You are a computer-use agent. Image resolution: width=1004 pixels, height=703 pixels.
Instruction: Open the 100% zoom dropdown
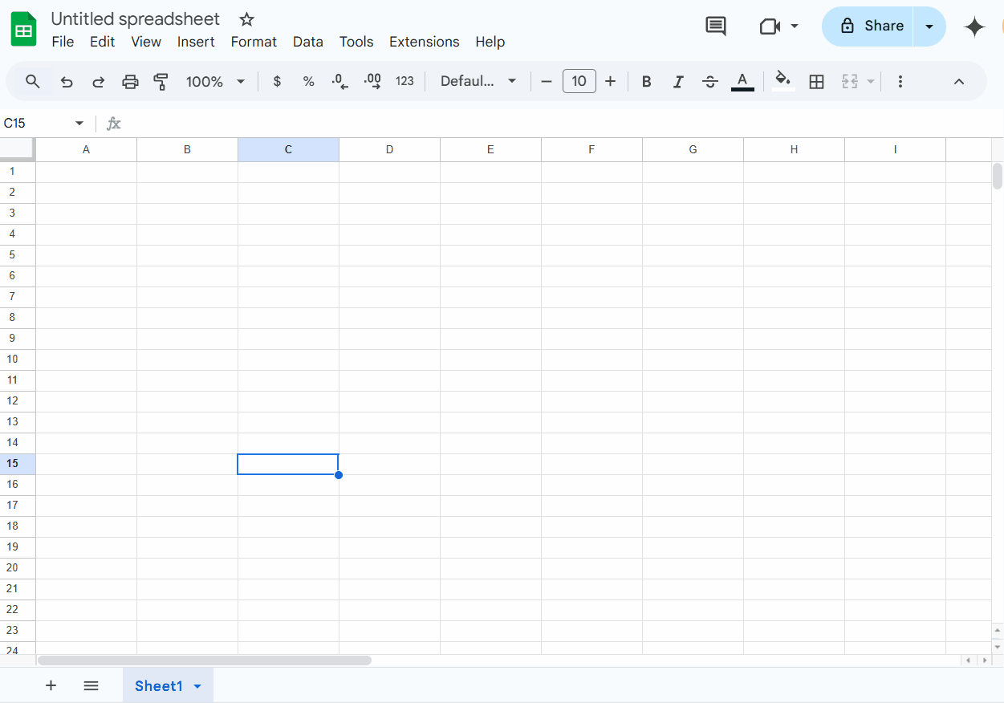point(215,82)
